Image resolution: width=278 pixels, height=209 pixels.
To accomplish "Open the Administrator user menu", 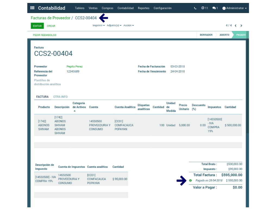I will (x=235, y=8).
